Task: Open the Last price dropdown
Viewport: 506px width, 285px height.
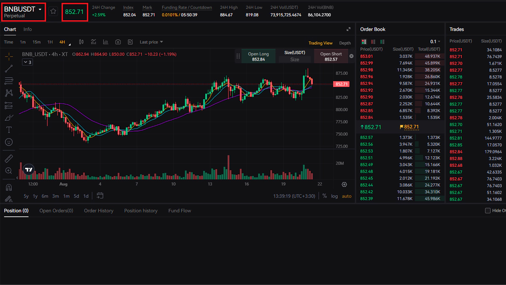Action: (x=151, y=42)
